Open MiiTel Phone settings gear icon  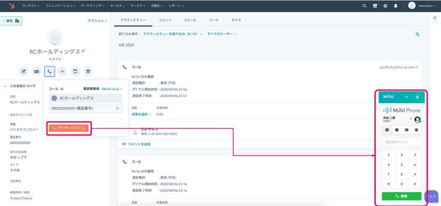pyautogui.click(x=417, y=130)
